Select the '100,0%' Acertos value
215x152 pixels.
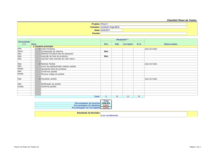tap(106, 103)
